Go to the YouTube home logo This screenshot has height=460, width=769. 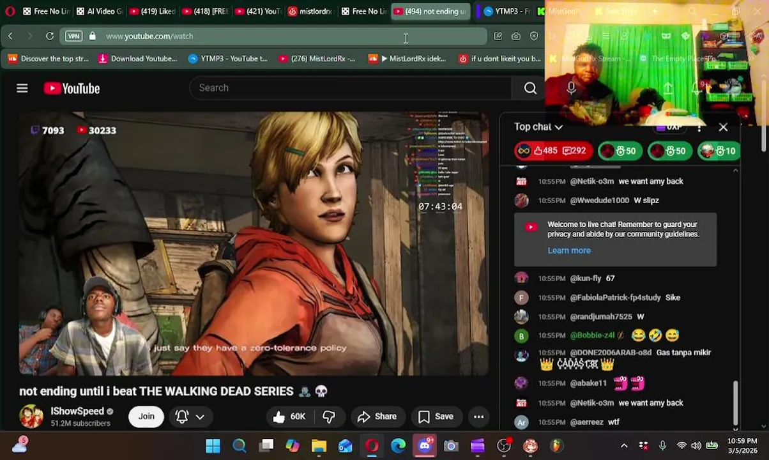72,88
